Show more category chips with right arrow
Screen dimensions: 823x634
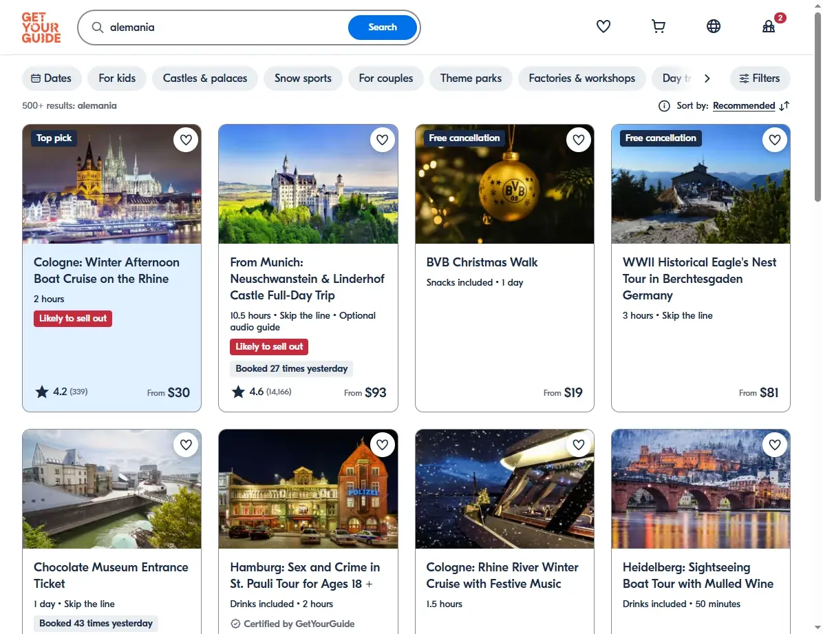[707, 78]
